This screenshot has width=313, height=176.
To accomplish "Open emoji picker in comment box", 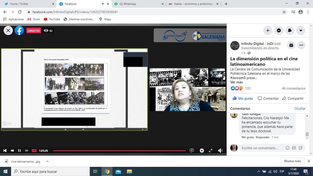I will (x=287, y=148).
